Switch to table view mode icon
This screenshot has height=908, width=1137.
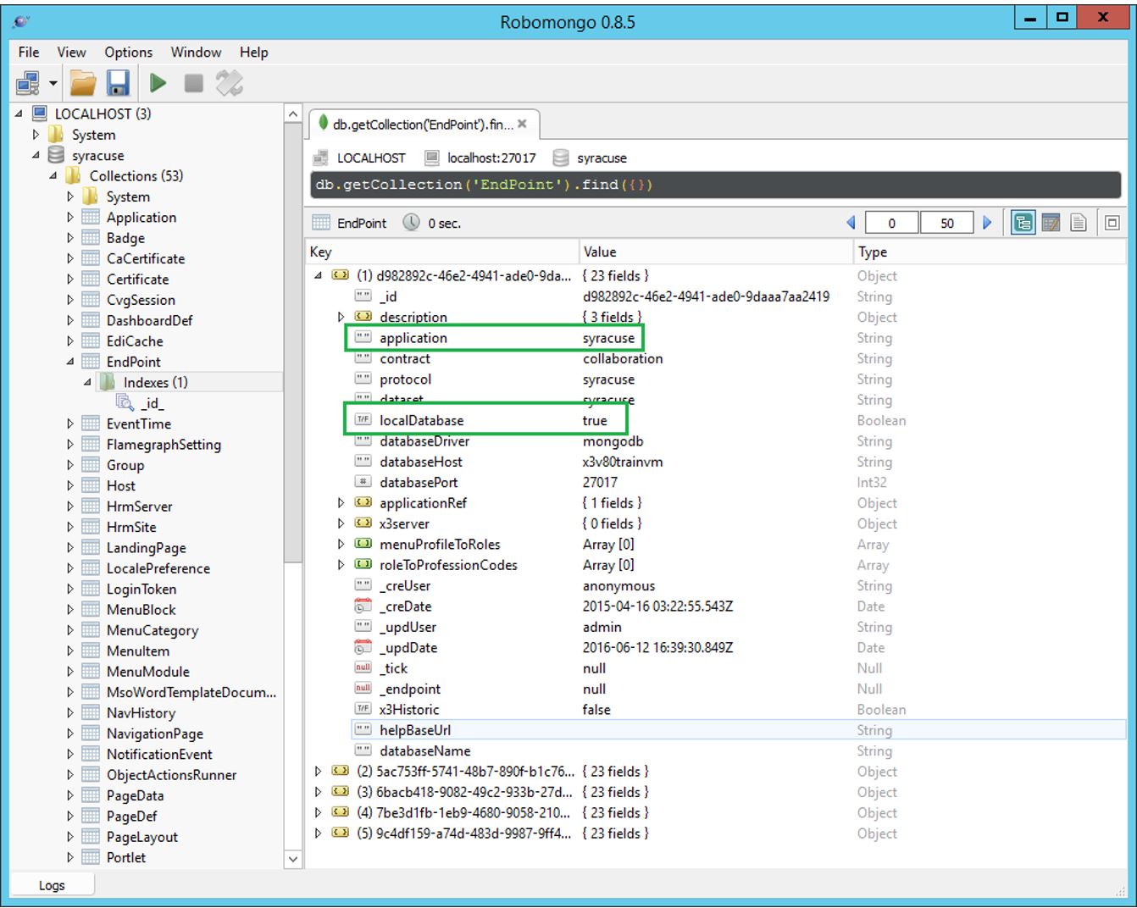(x=1051, y=223)
